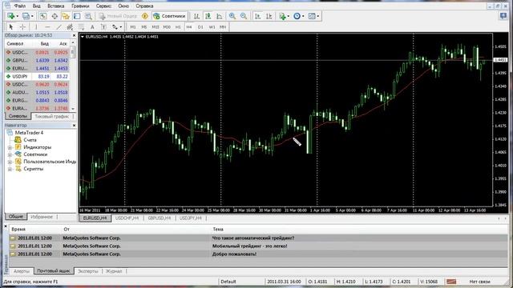Open the Periods dropdown arrow
The width and height of the screenshot is (513, 288).
tap(303, 16)
